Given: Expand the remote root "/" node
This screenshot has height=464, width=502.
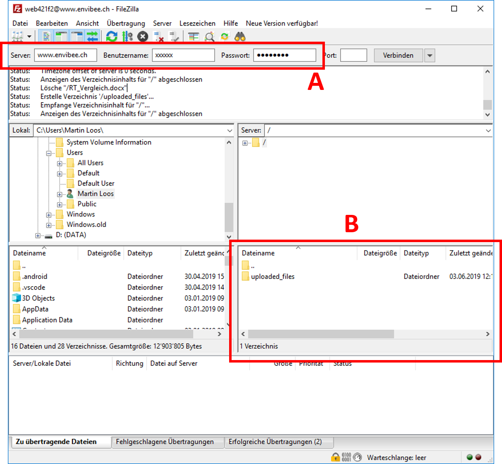Looking at the screenshot, I should coord(245,143).
